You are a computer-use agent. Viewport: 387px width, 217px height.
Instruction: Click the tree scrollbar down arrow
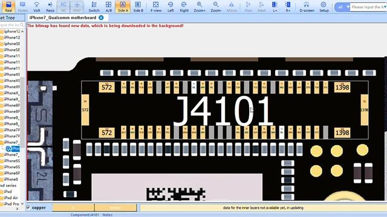(x=22, y=204)
